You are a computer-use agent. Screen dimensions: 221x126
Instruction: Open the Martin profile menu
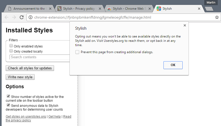click(x=211, y=2)
